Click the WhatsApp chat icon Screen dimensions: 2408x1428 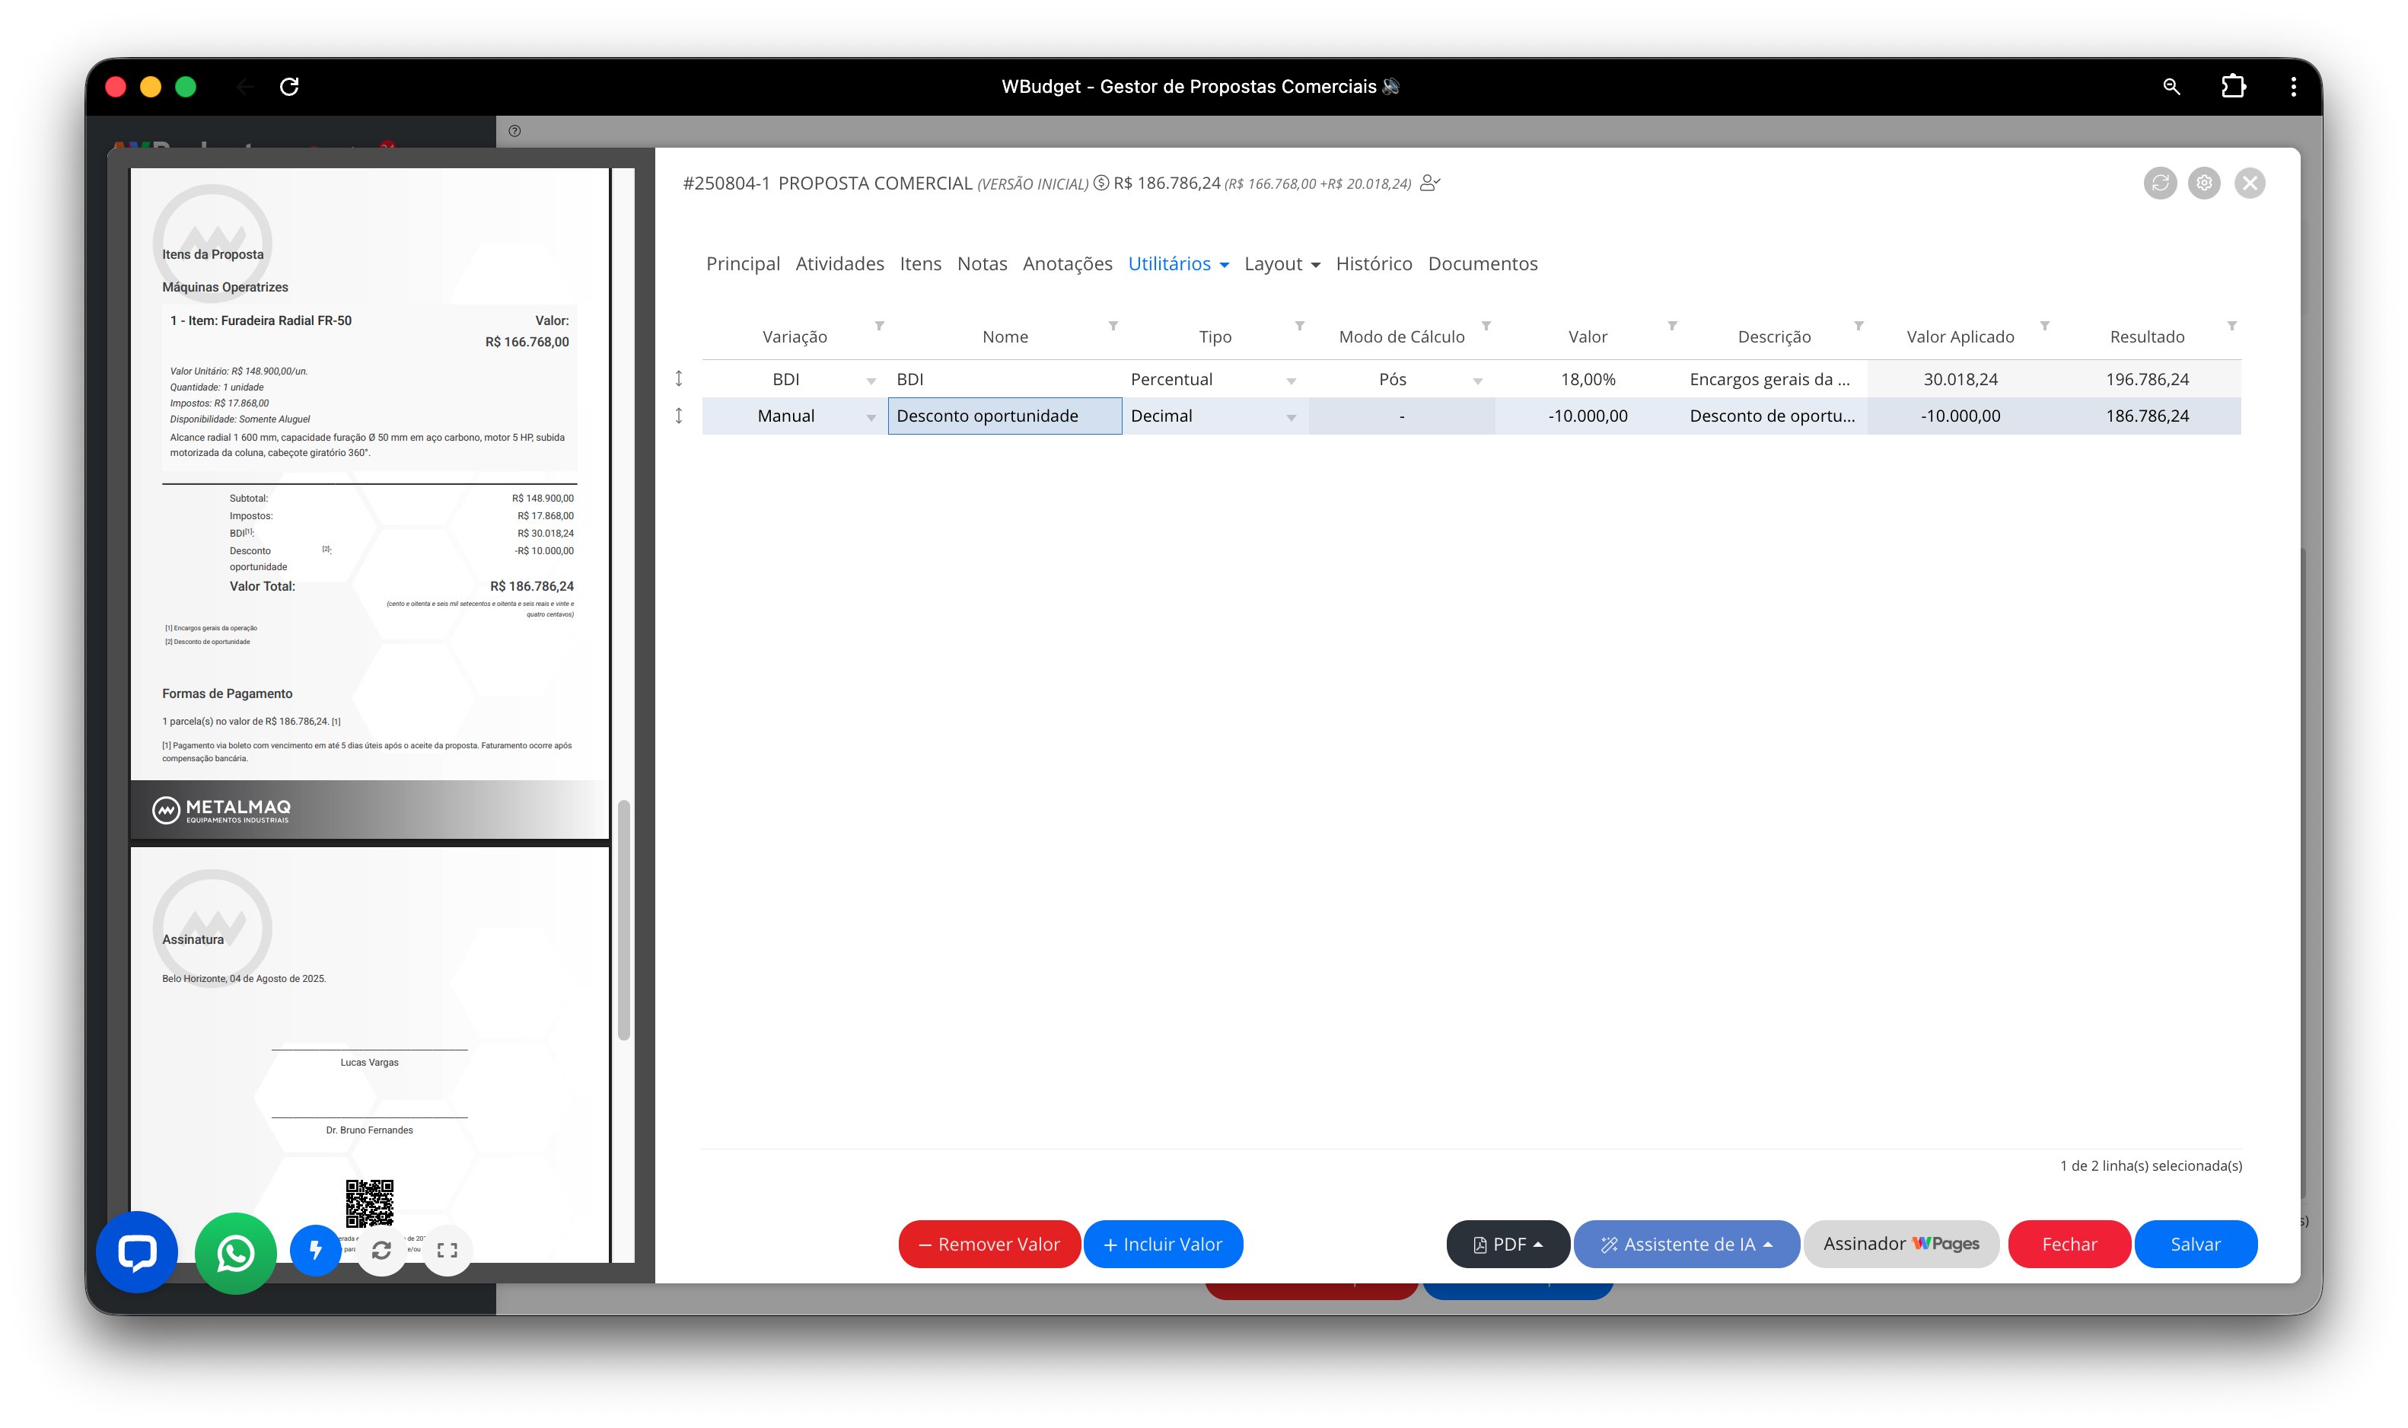point(236,1253)
